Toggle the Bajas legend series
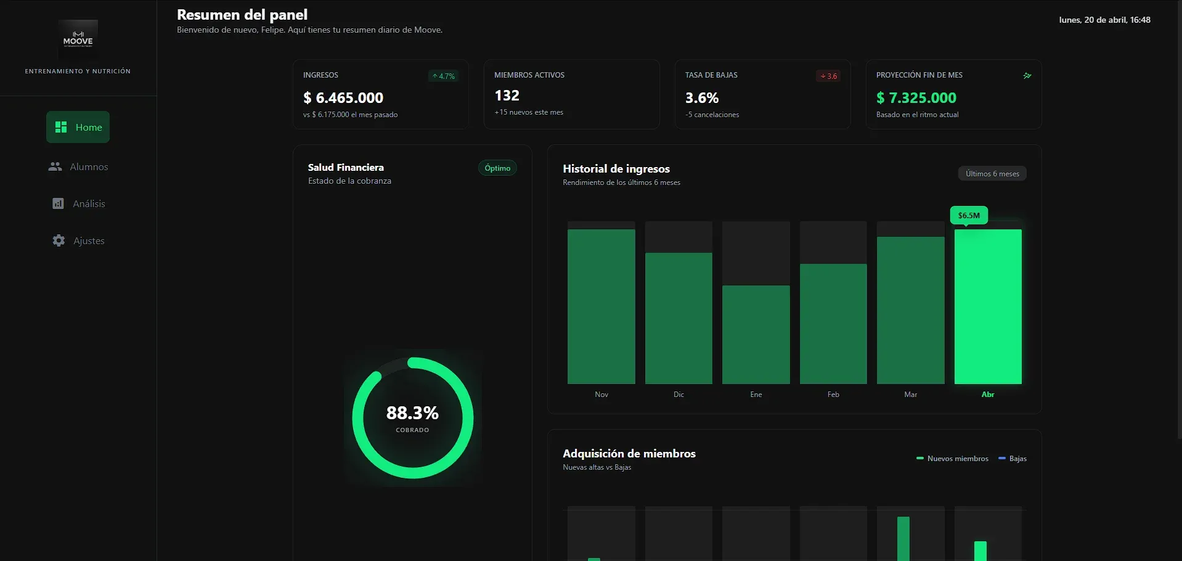The width and height of the screenshot is (1182, 561). tap(1013, 459)
